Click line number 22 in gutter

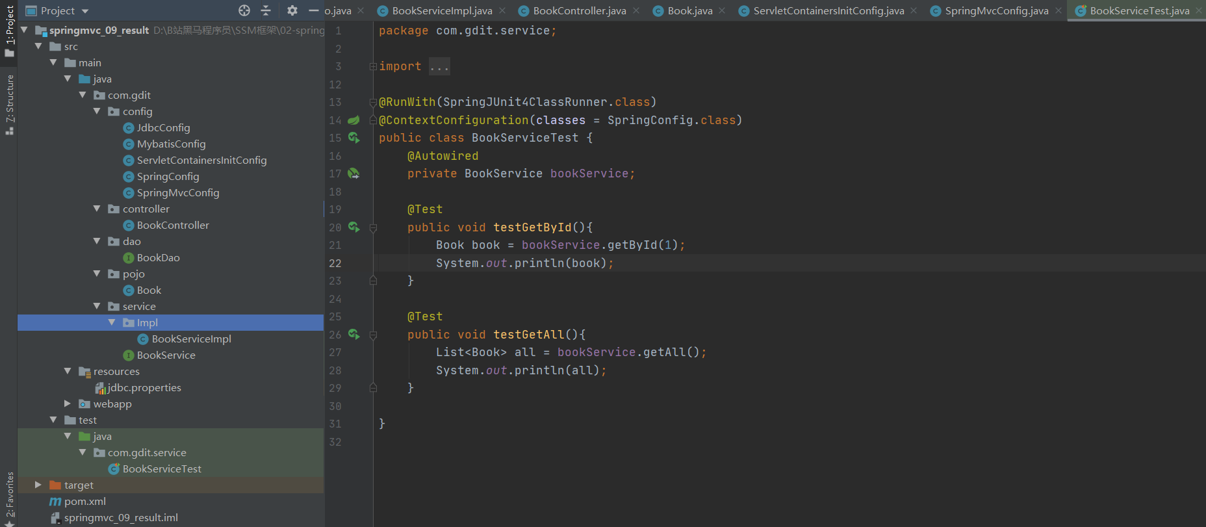pos(335,263)
